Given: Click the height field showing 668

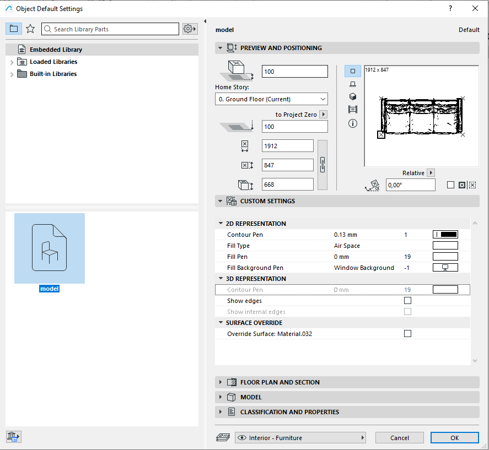Looking at the screenshot, I should tap(288, 185).
